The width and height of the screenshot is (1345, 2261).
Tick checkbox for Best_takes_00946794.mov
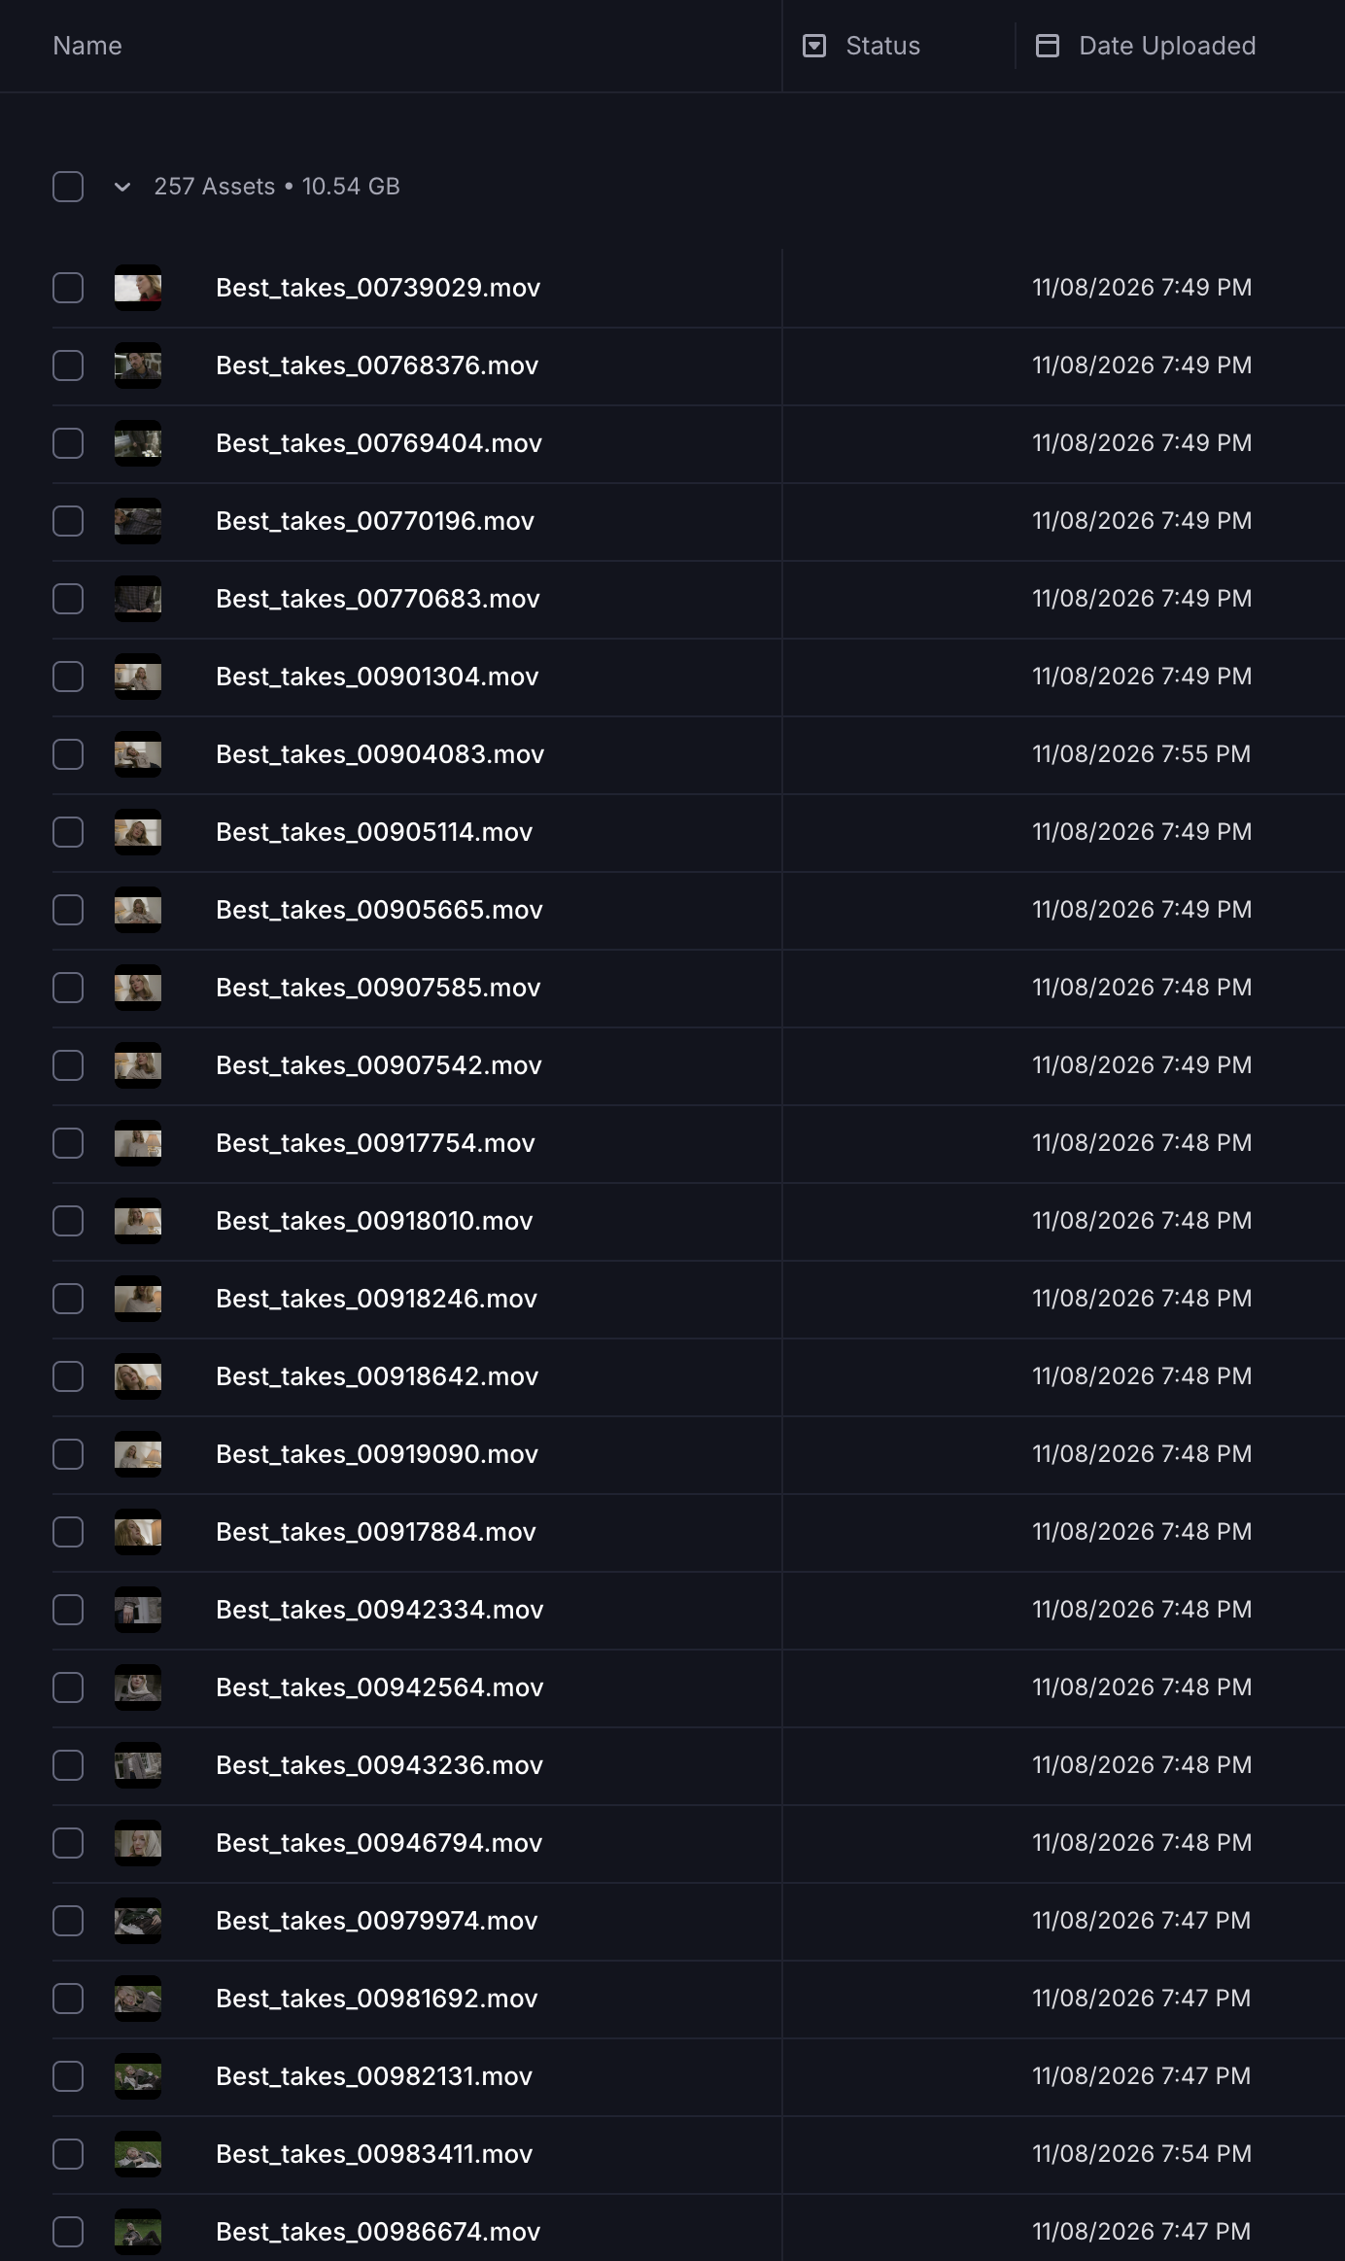[x=68, y=1843]
